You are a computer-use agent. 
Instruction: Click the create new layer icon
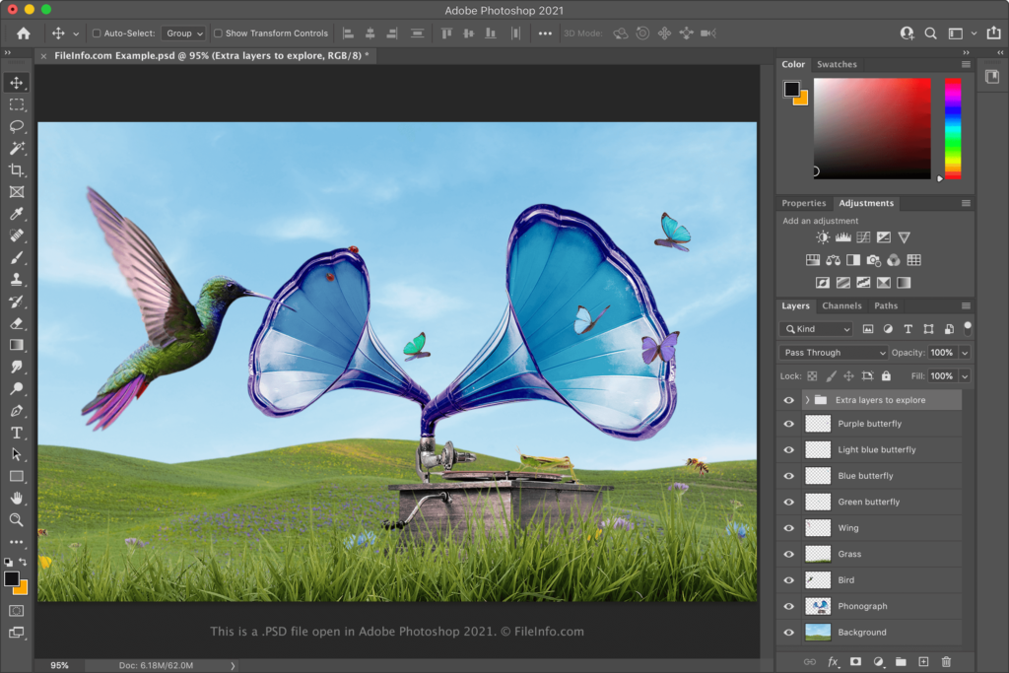tap(923, 661)
